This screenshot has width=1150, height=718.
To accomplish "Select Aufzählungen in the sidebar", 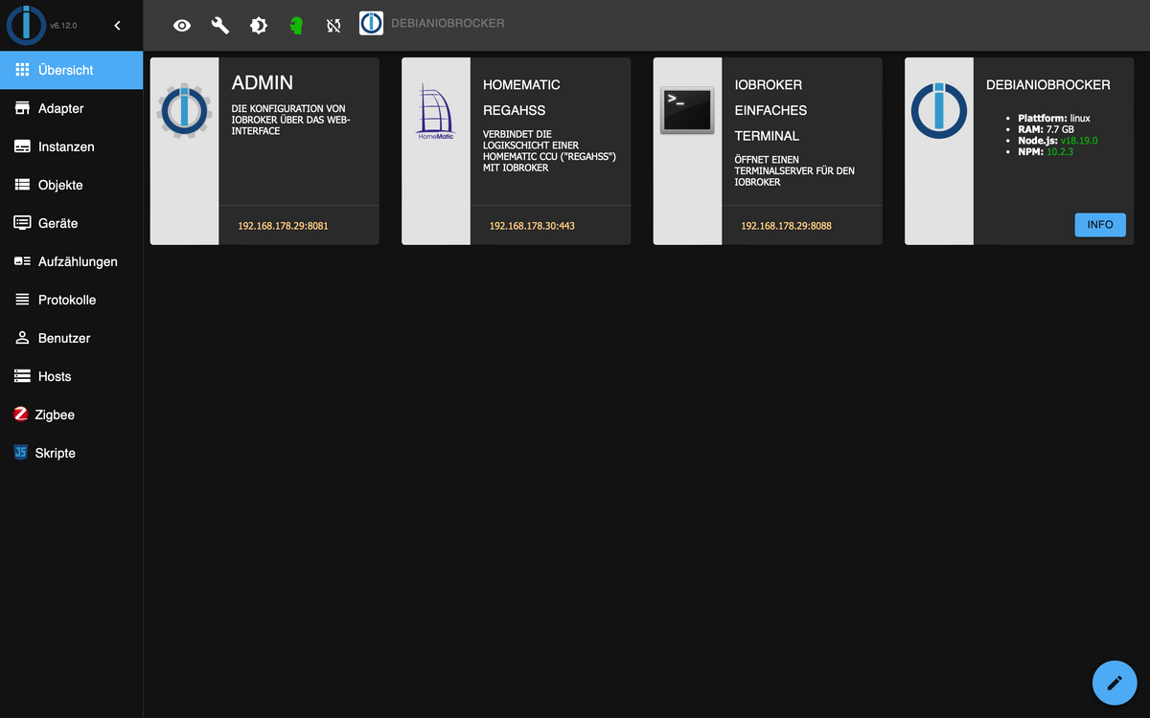I will tap(71, 261).
